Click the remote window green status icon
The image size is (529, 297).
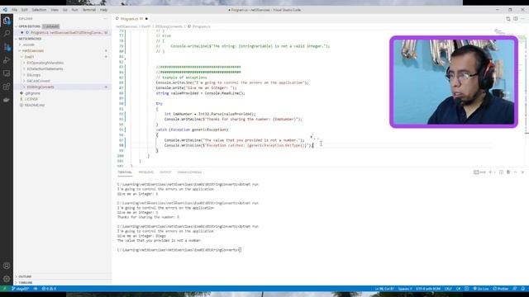coord(5,289)
